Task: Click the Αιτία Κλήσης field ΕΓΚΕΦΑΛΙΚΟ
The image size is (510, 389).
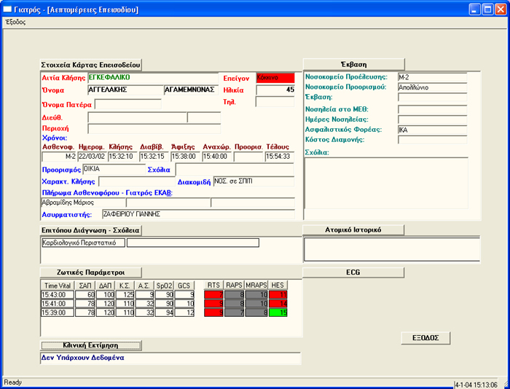Action: click(x=153, y=78)
